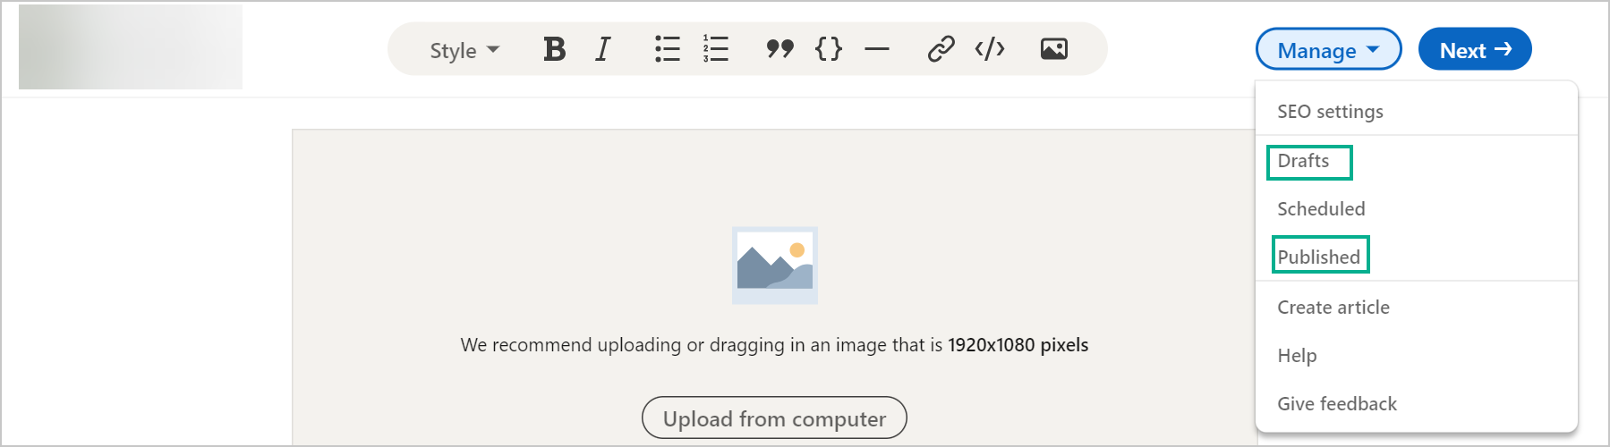This screenshot has width=1610, height=447.
Task: Select Published in the Manage menu
Action: (1416, 257)
